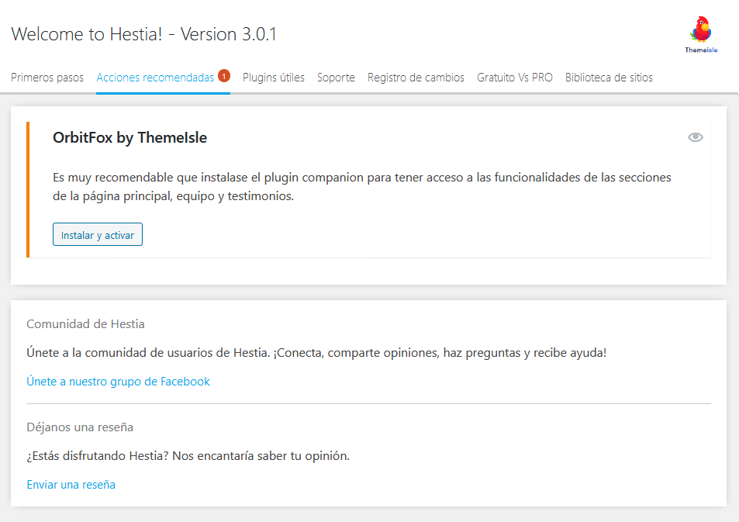Hide the OrbitFox recommendation with eye icon
739x522 pixels.
(x=695, y=137)
